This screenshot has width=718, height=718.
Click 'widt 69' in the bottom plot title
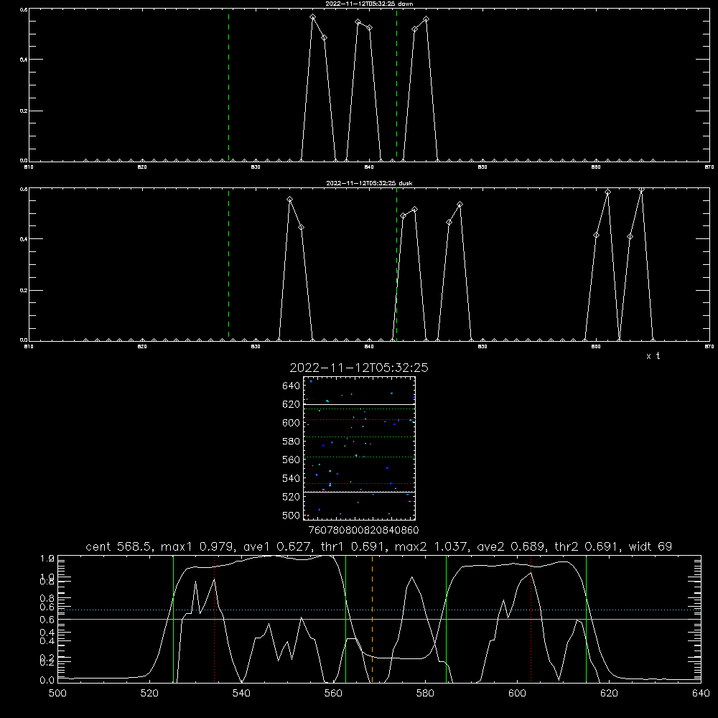(x=651, y=546)
